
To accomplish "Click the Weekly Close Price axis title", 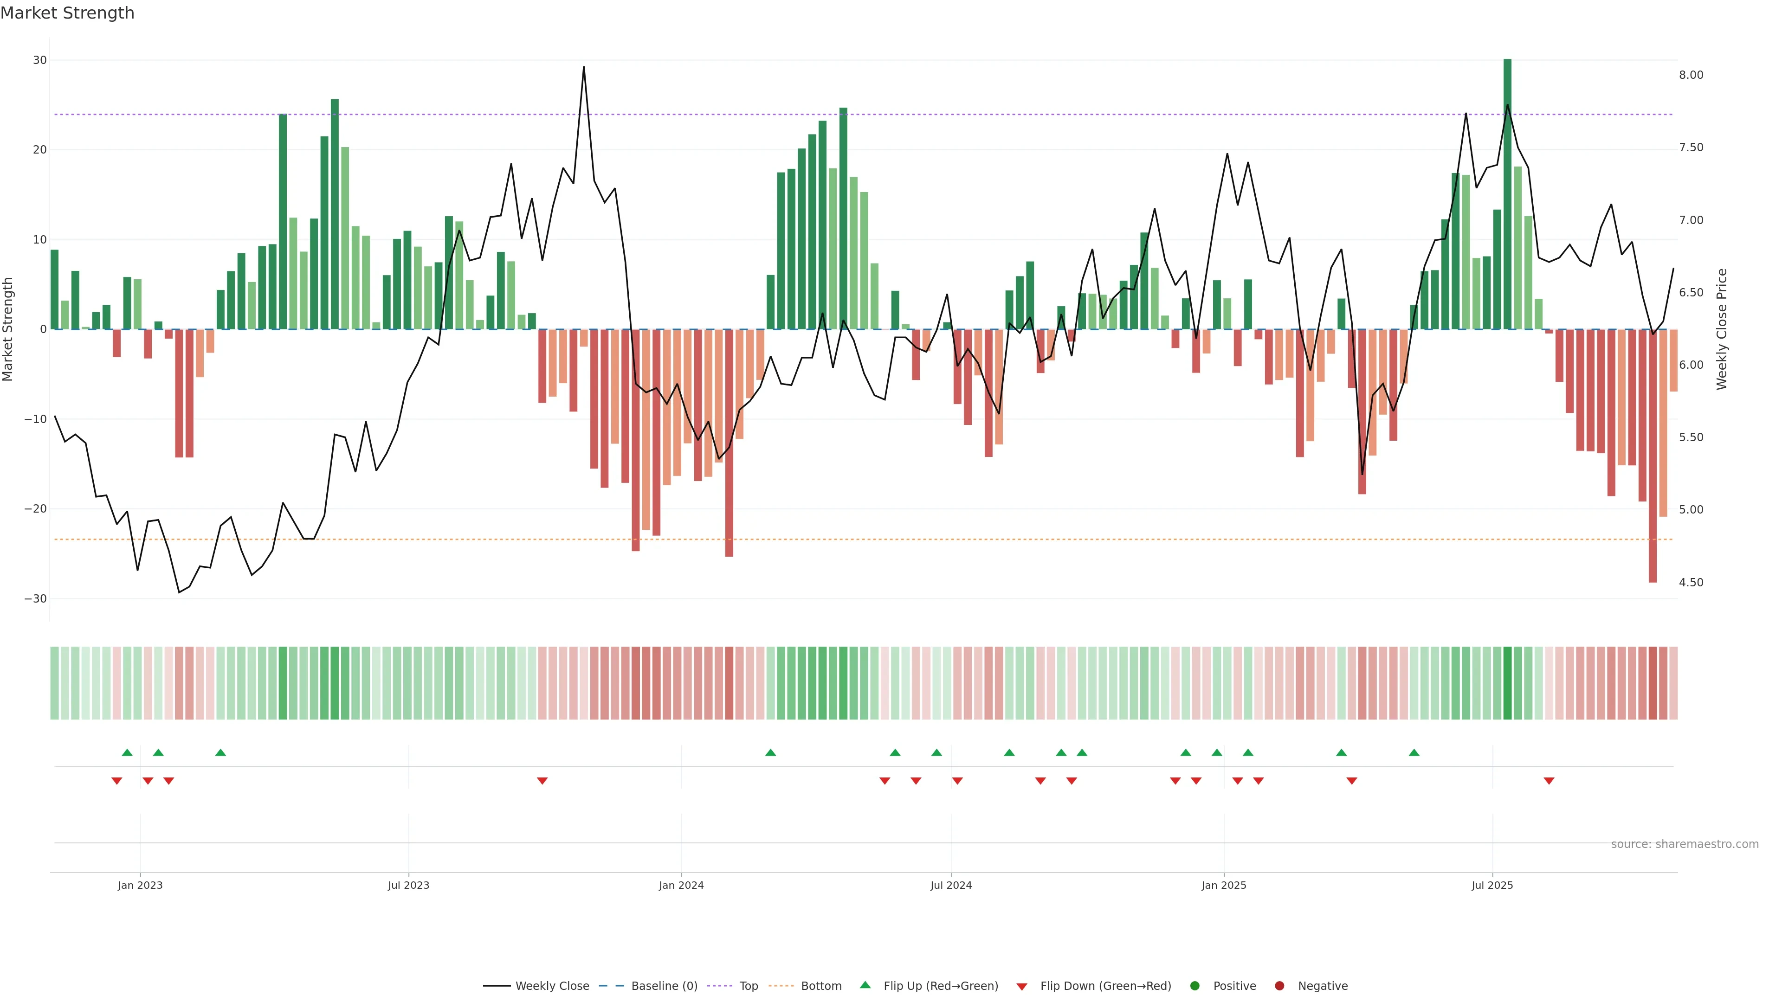I will pos(1722,329).
